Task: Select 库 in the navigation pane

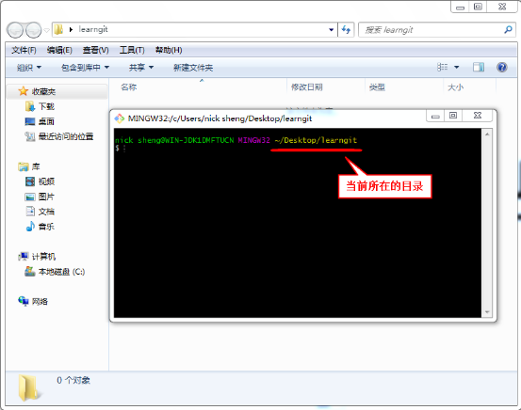Action: pos(36,166)
